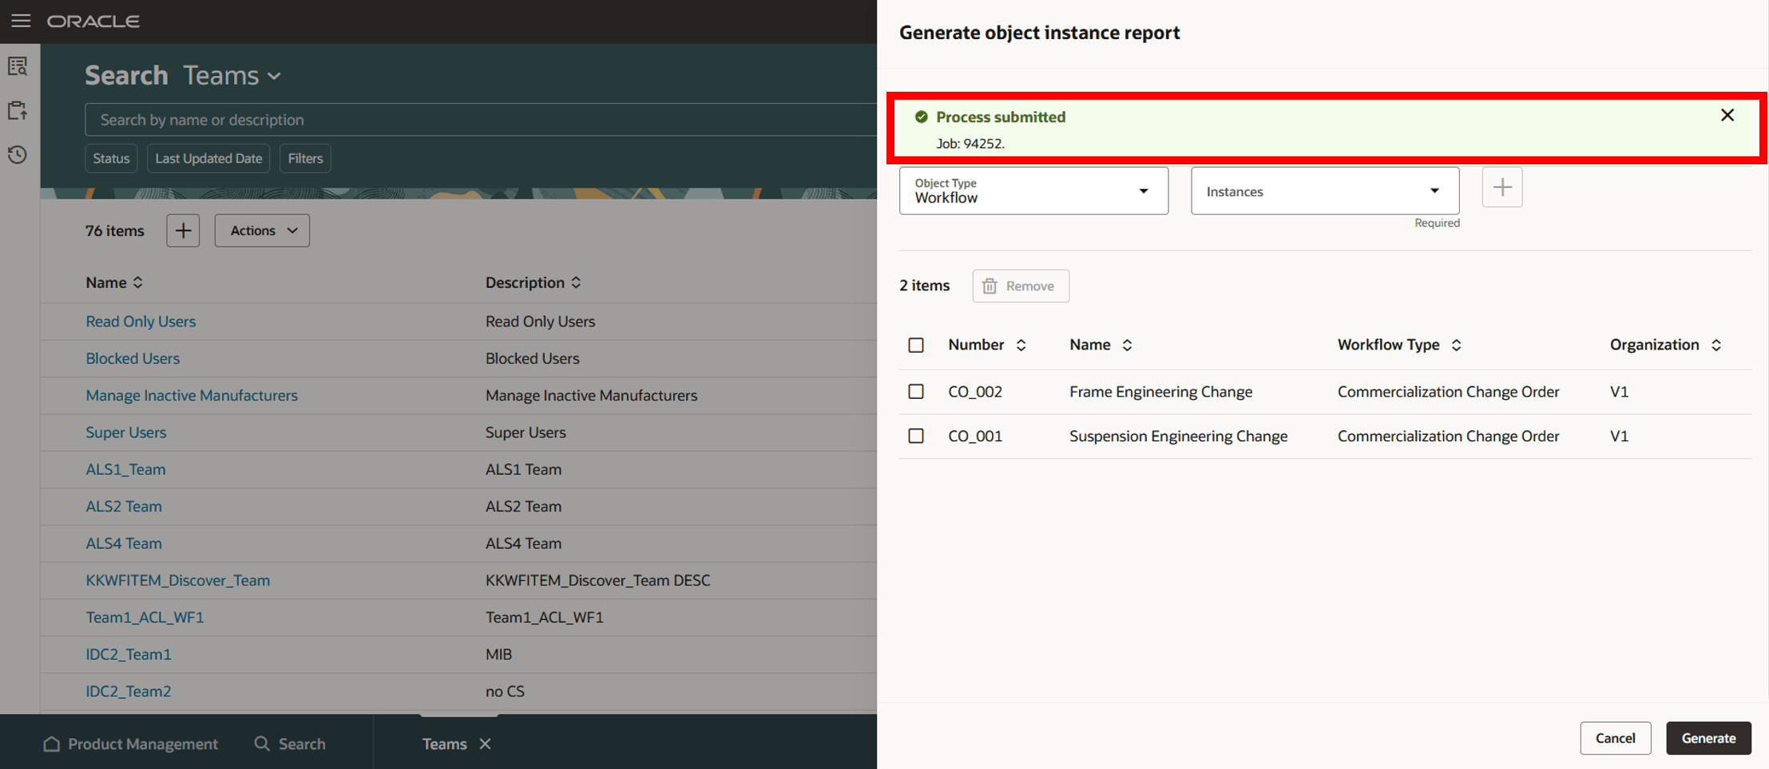Select the checkbox for CO_002 Frame Engineering Change
Image resolution: width=1769 pixels, height=769 pixels.
[x=915, y=392]
